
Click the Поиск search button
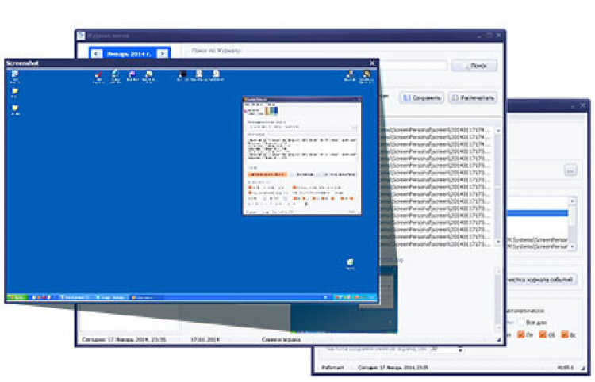[x=474, y=66]
